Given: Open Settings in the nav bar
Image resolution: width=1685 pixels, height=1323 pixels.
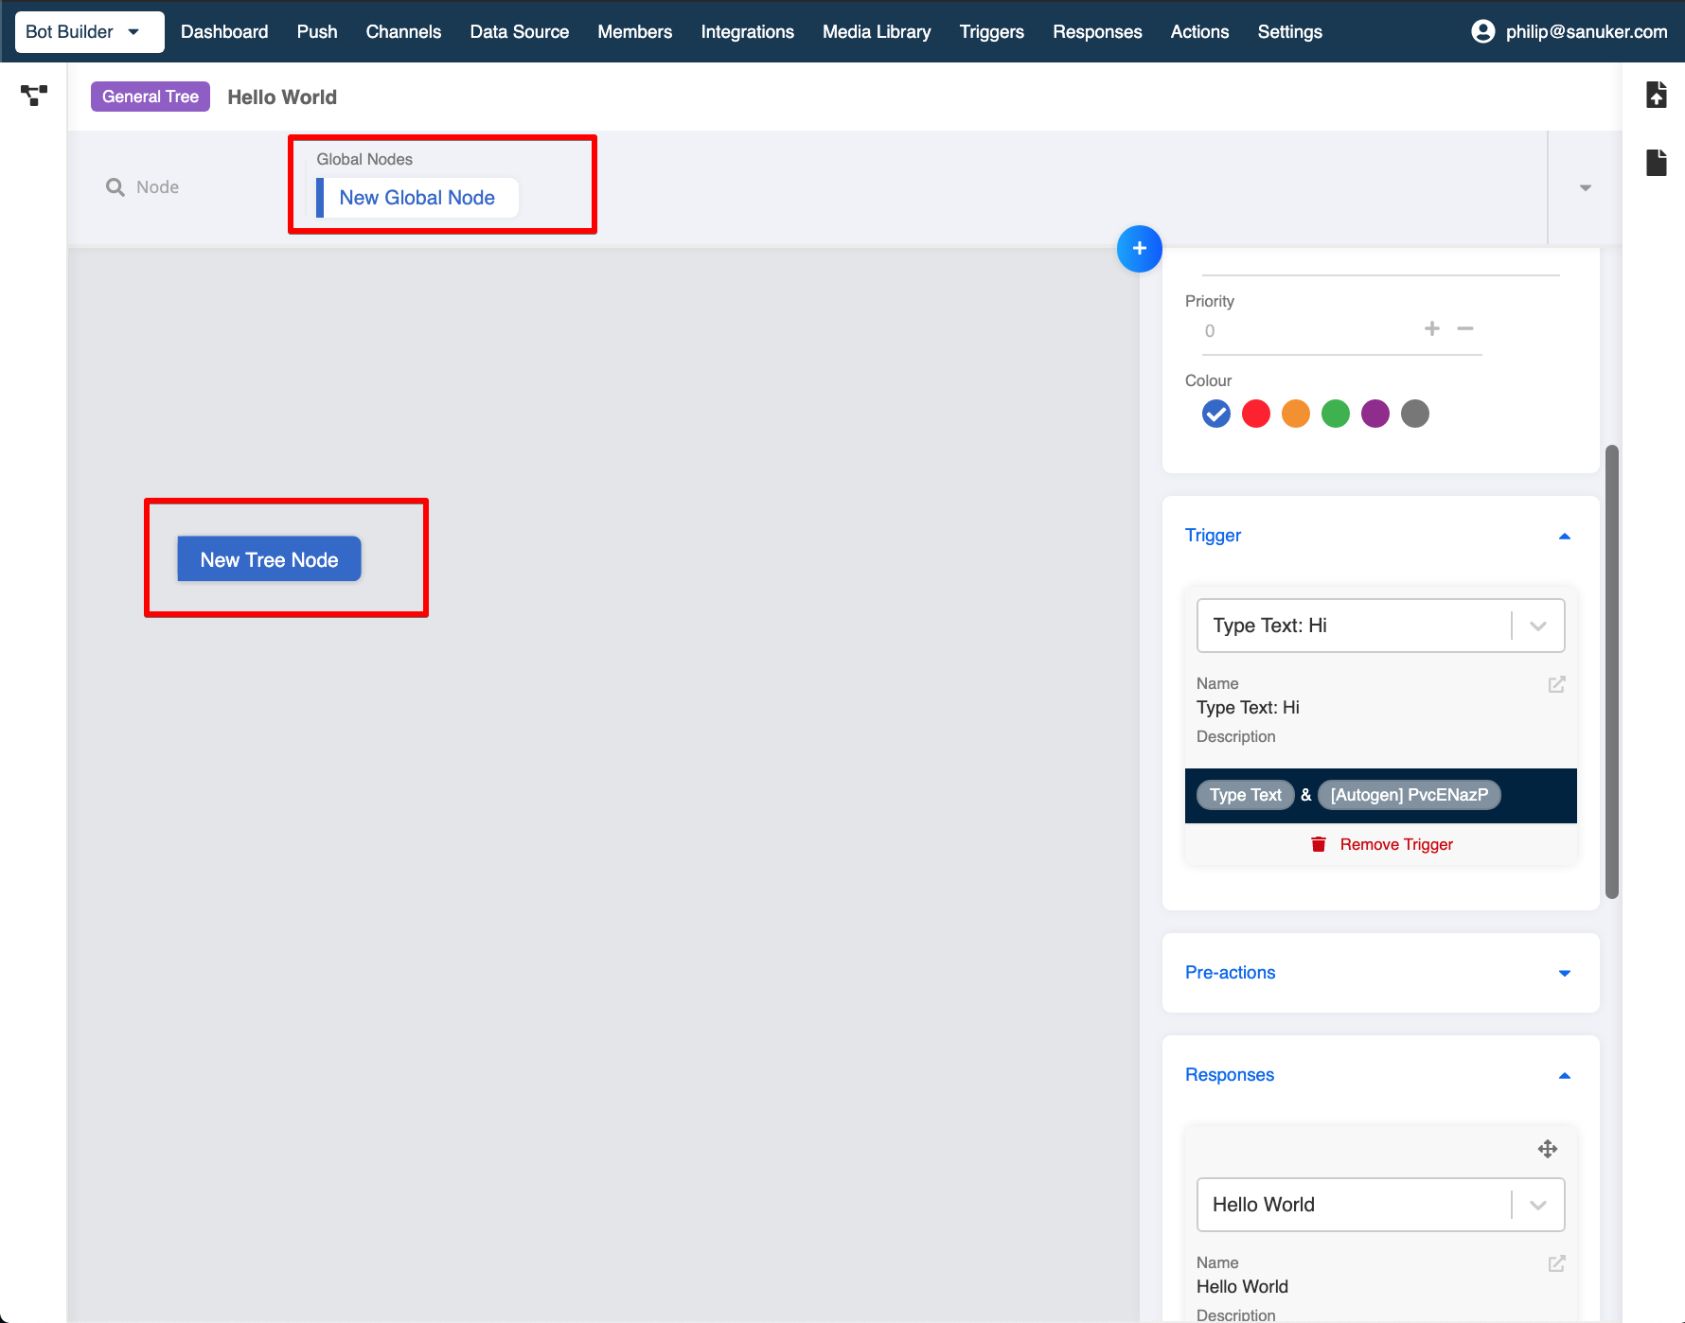Looking at the screenshot, I should point(1289,31).
